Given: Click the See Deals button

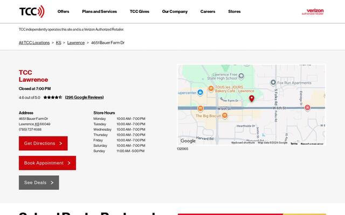Looking at the screenshot, I should point(39,183).
